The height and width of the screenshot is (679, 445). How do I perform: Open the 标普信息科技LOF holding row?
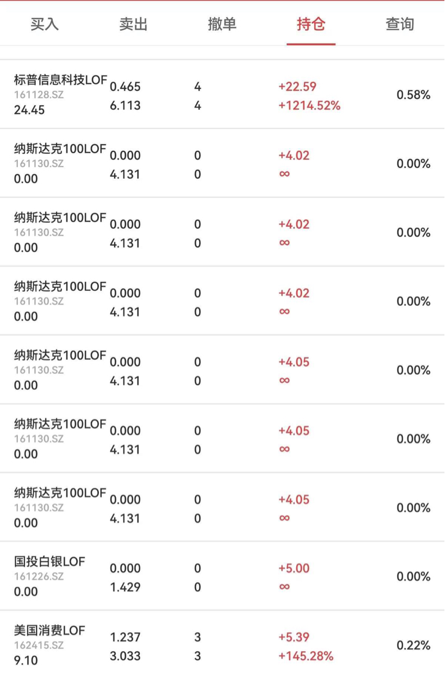pos(222,94)
